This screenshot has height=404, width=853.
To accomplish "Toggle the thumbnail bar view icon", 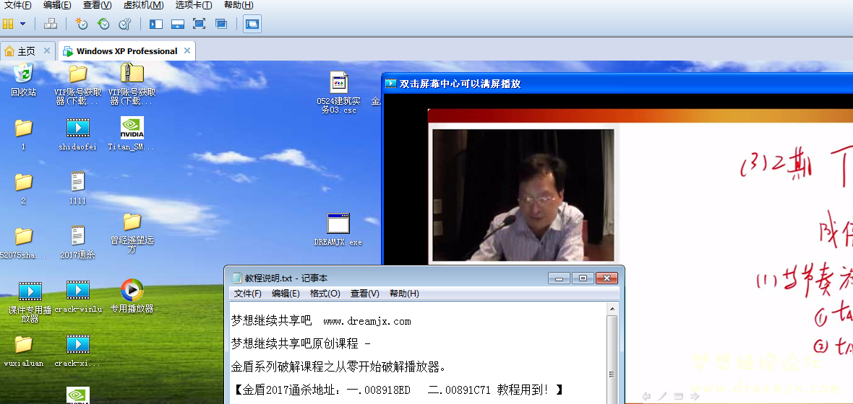I will point(177,24).
